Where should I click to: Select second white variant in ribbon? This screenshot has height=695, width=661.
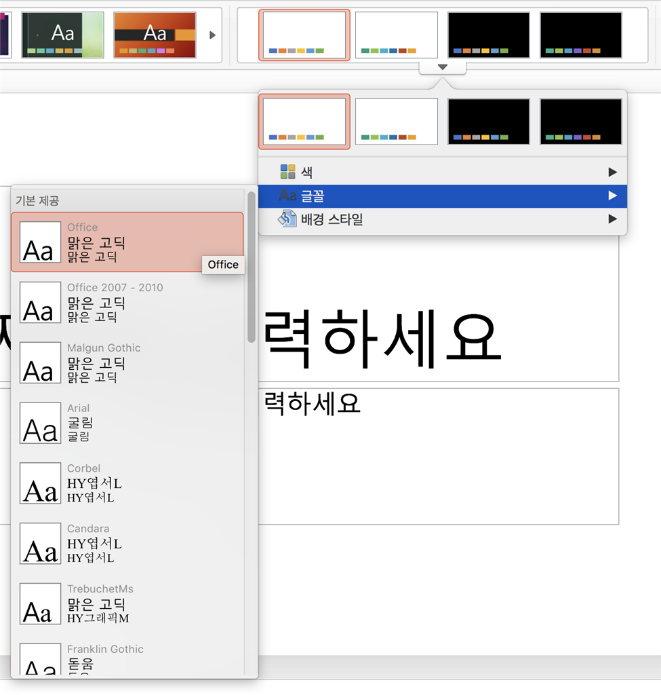coord(396,35)
